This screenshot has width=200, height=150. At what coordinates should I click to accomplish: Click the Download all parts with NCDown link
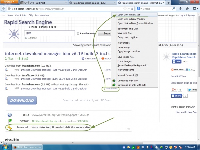point(87,100)
